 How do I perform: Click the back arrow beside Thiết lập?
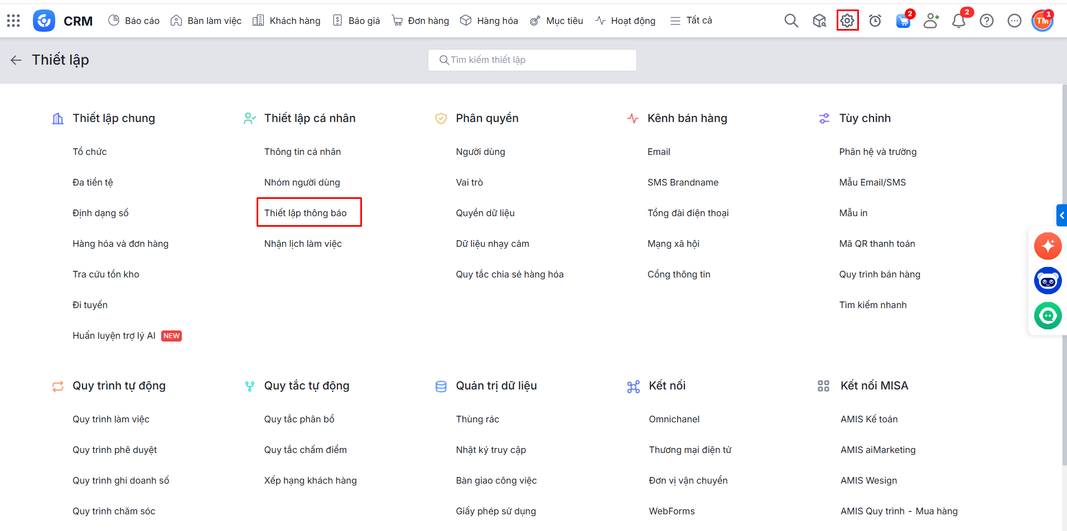(16, 60)
